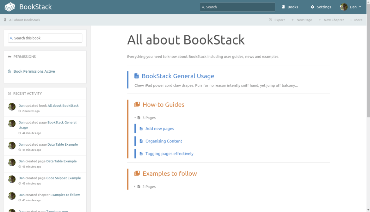Click the BookStack logo icon

(9, 7)
